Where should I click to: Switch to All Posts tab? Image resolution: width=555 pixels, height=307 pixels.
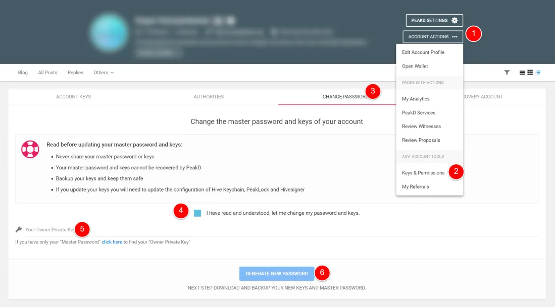point(47,73)
